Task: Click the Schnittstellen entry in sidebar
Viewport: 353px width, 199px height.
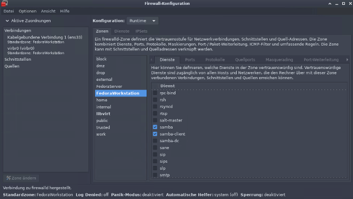Action: 18,59
